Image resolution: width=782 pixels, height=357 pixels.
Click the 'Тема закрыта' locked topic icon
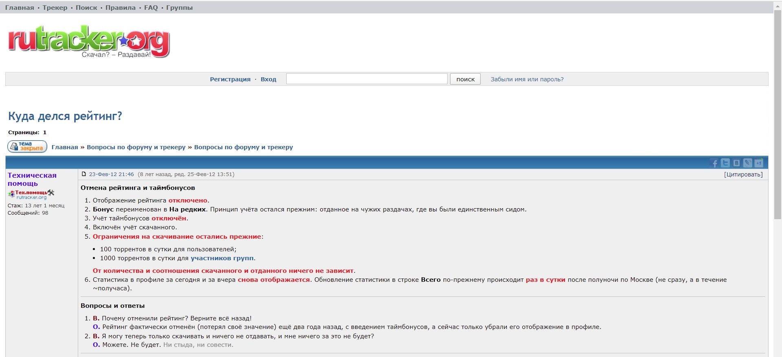[27, 146]
